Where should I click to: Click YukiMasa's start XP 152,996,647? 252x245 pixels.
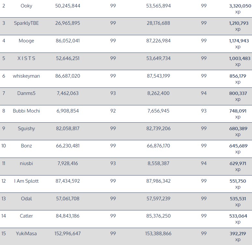(x=68, y=234)
